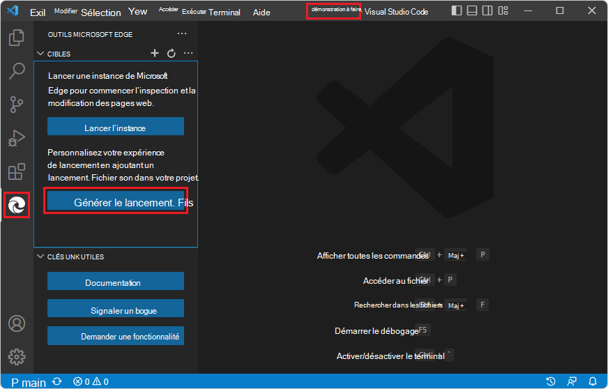608x389 pixels.
Task: Collapse the CLÉS UNK UTILES section
Action: click(x=40, y=257)
